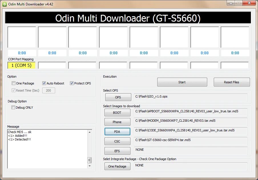Select the Phone modem file button
Image resolution: width=258 pixels, height=180 pixels.
(117, 122)
